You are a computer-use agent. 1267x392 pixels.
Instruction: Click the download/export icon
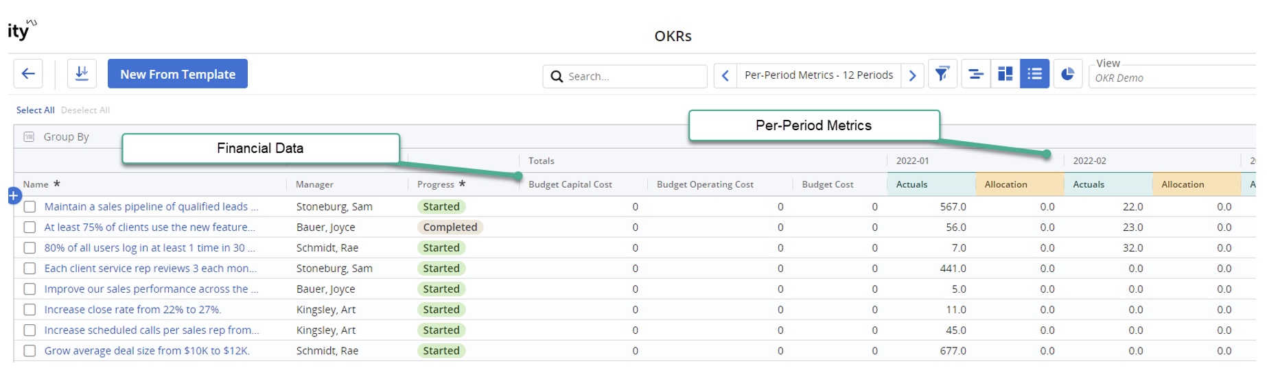click(x=82, y=74)
